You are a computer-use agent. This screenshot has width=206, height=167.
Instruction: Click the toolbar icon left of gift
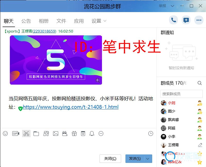(65, 133)
